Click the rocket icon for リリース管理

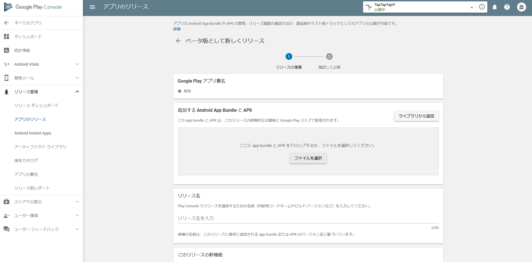point(6,92)
